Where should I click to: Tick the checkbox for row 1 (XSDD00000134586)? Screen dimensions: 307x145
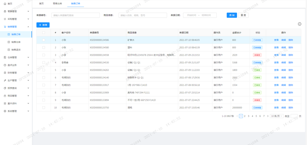pos(43,40)
